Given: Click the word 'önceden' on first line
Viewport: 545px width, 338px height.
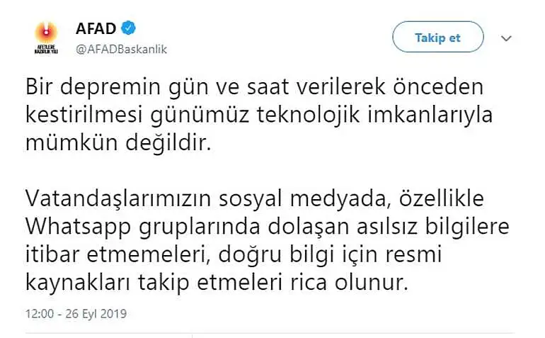Looking at the screenshot, I should pyautogui.click(x=438, y=86).
